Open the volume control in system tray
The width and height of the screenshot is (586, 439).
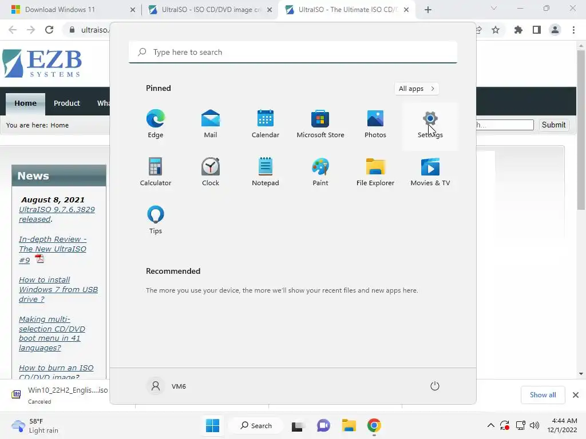tap(534, 425)
